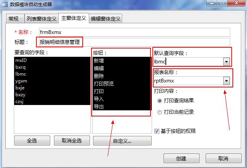This screenshot has width=247, height=168.
Task: Go to the 编辑窗体定义 tab
Action: pos(105,19)
